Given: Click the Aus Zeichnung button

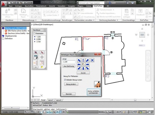Looking at the screenshot, I should pos(69,66).
